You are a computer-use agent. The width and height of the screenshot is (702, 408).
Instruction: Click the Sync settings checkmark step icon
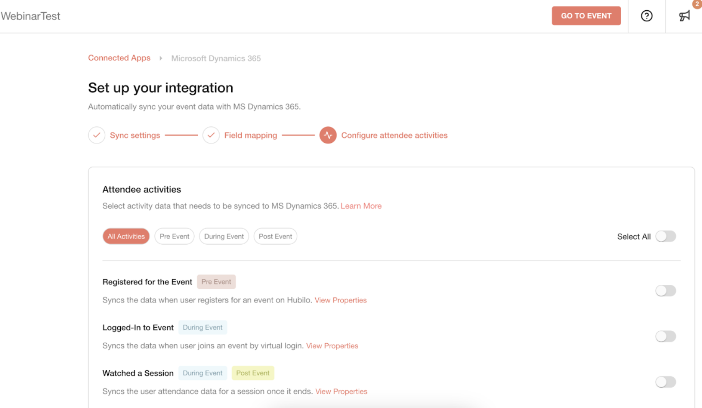coord(97,135)
